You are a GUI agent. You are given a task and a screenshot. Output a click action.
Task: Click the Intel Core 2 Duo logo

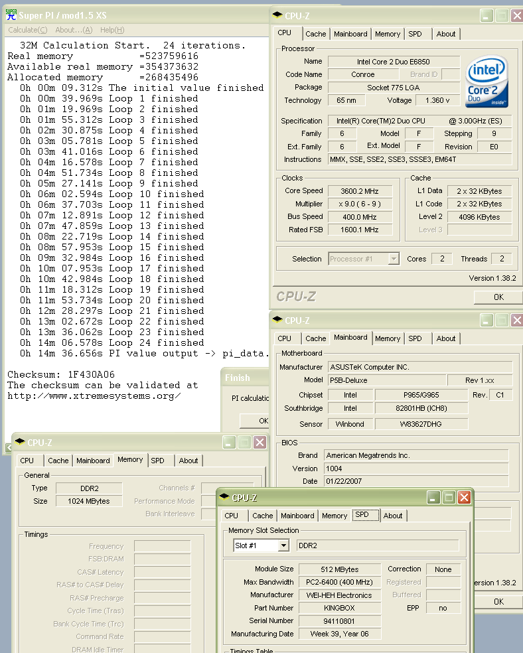tap(486, 81)
